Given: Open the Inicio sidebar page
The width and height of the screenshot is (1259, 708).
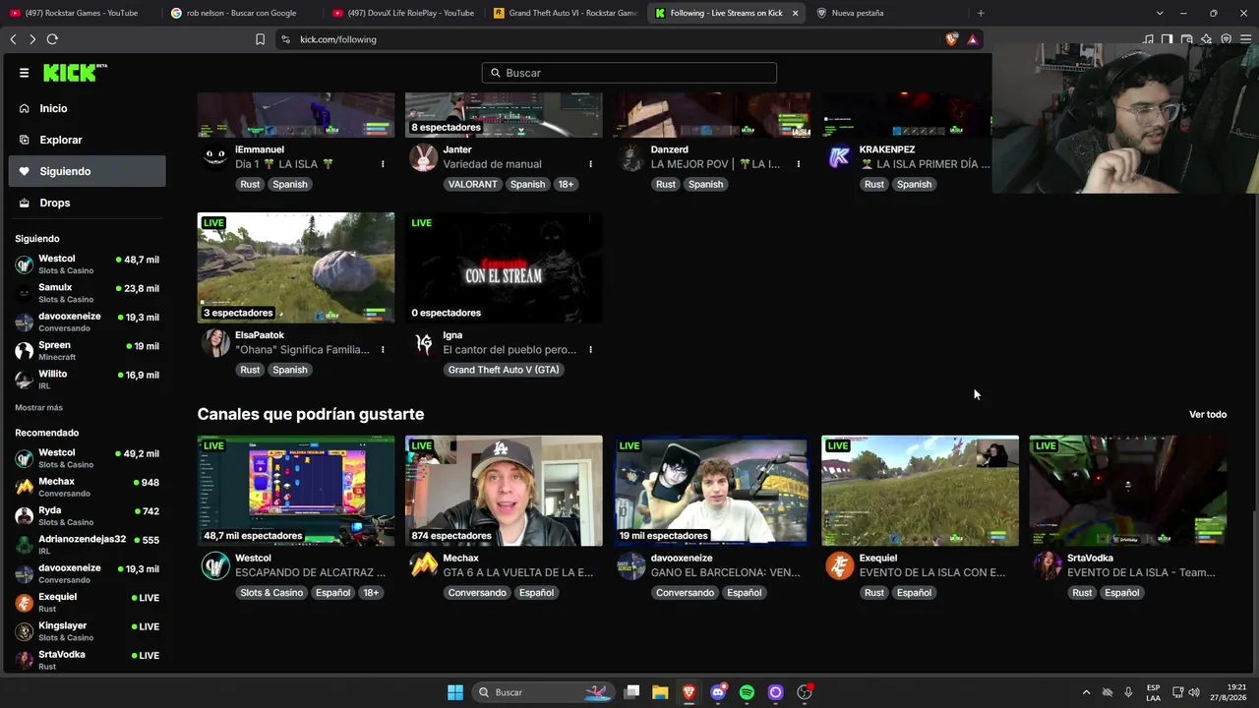Looking at the screenshot, I should [88, 108].
